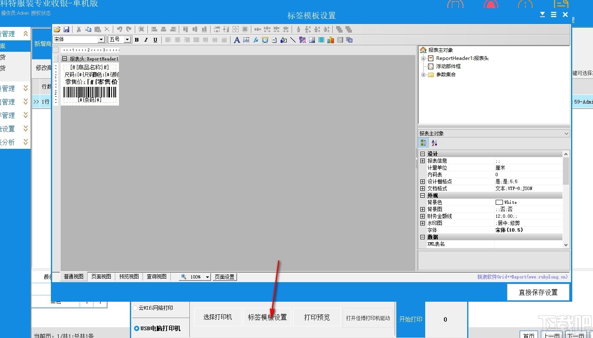Viewport: 593px width, 338px height.
Task: Click the save floppy disk icon
Action: (x=66, y=29)
